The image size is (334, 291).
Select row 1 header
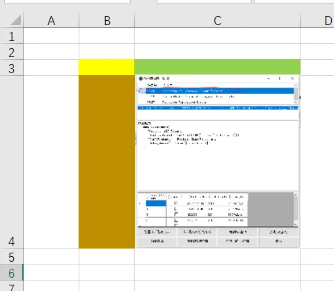(x=12, y=36)
